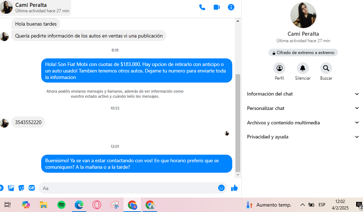Toggle the conversation information panel icon

(231, 8)
